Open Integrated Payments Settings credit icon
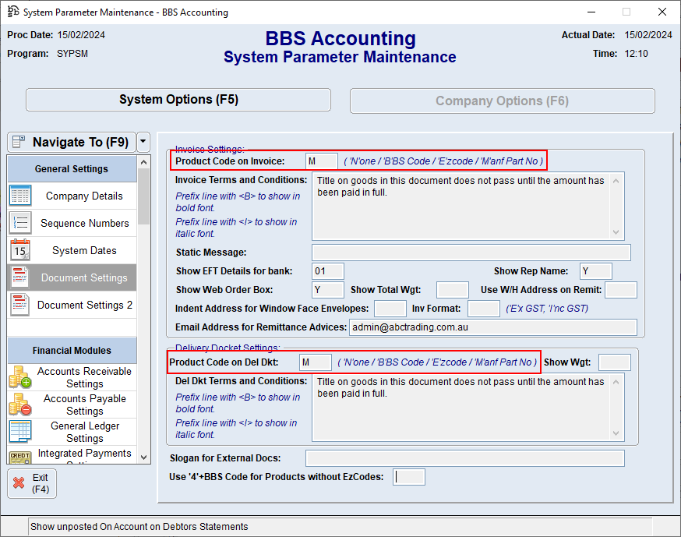The height and width of the screenshot is (537, 681). pyautogui.click(x=19, y=457)
